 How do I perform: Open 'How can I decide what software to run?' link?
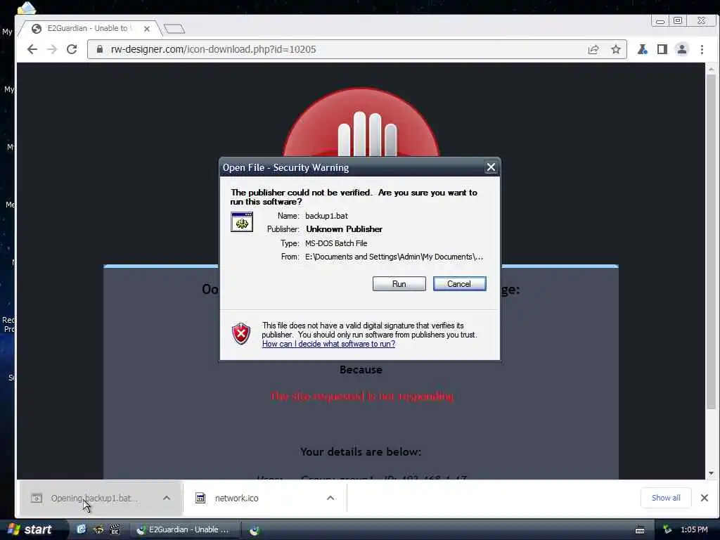(x=328, y=344)
